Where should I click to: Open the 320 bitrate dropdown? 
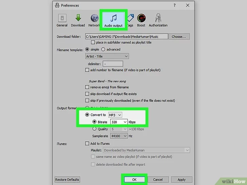pyautogui.click(x=119, y=122)
